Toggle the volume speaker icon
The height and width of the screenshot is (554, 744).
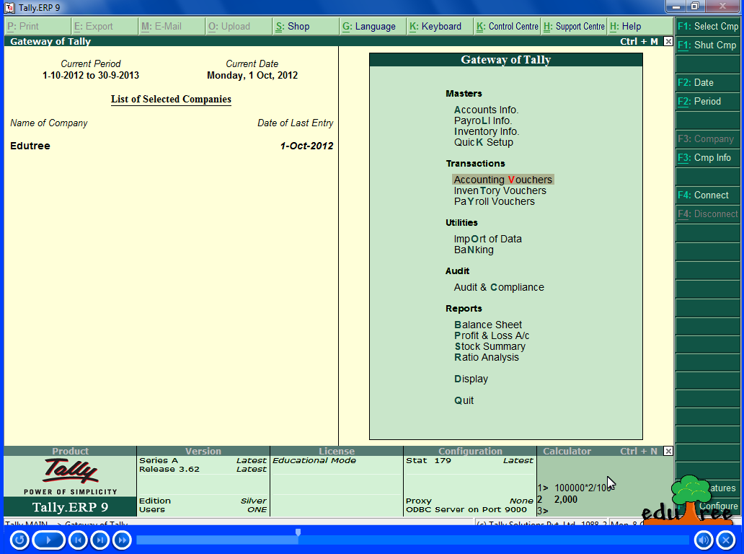pos(704,540)
